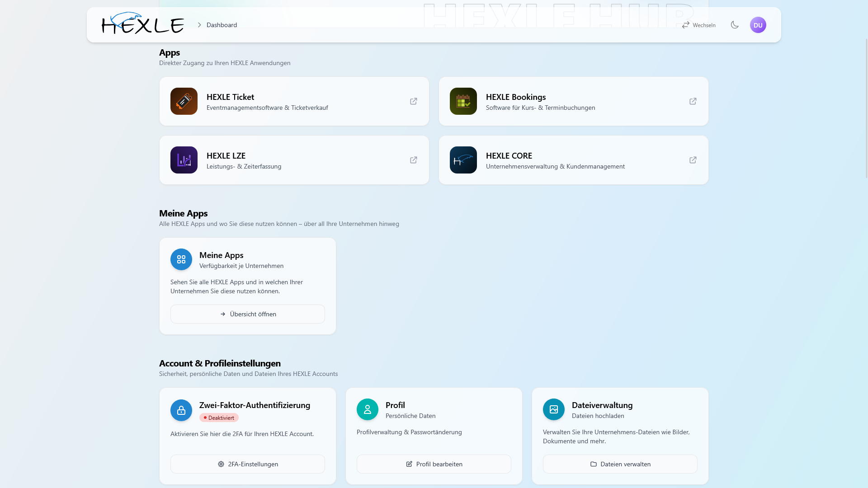The image size is (868, 488).
Task: Click the Zwei-Faktor-Authentifizierung lock icon
Action: click(x=181, y=410)
